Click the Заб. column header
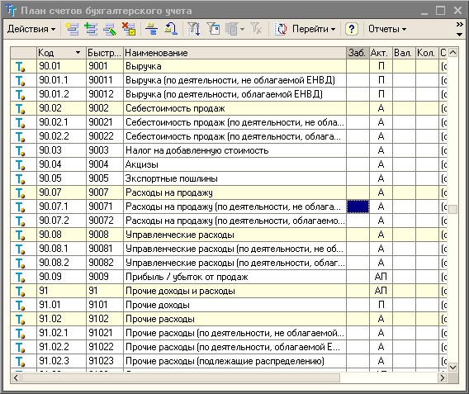The width and height of the screenshot is (469, 394). (x=358, y=53)
